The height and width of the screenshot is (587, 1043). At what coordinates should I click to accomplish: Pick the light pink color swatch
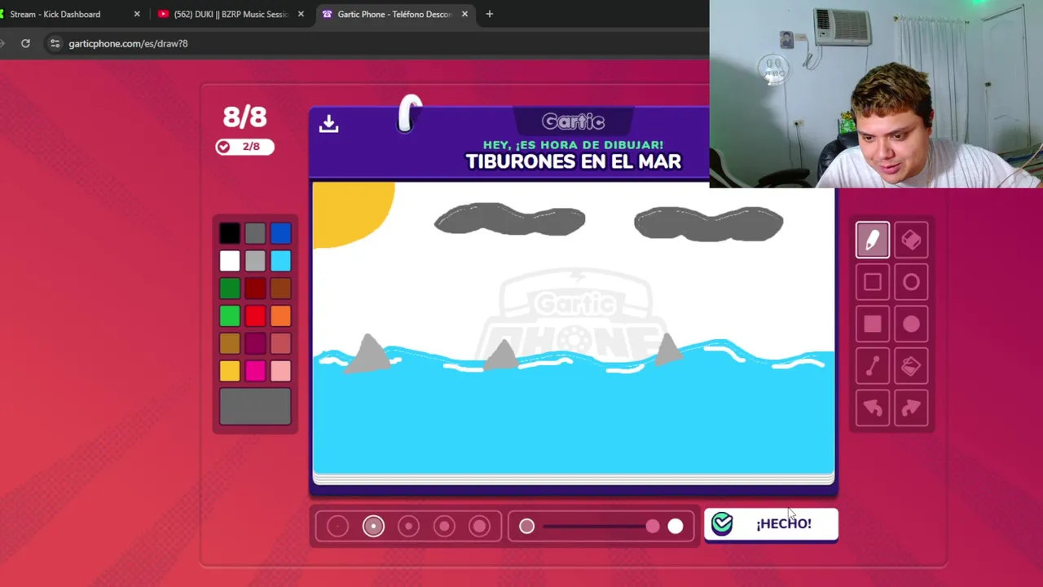(x=280, y=372)
